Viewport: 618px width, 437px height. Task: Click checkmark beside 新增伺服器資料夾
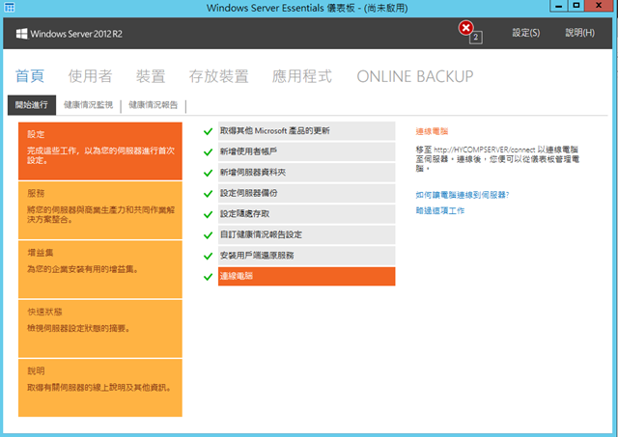click(x=209, y=173)
